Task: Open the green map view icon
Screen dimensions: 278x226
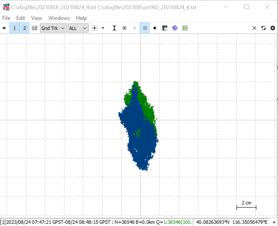Action: [x=185, y=28]
